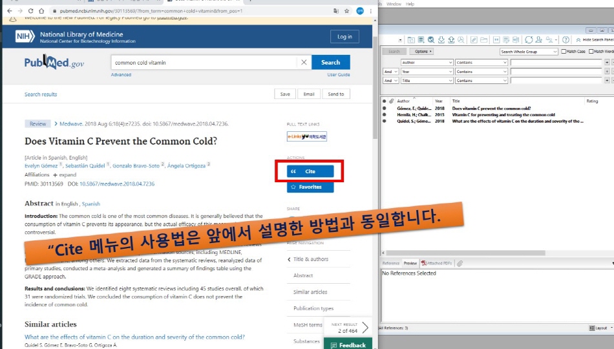
Task: Expand the Affiliations section
Action: tap(65, 174)
